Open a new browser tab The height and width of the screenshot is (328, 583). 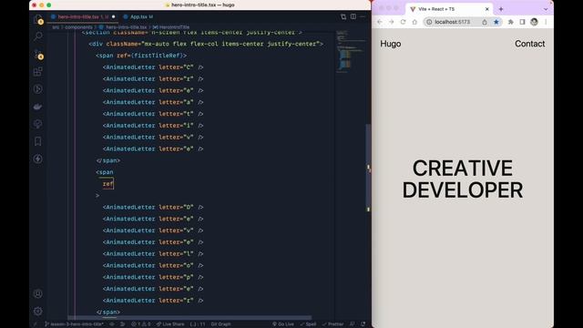coord(501,9)
